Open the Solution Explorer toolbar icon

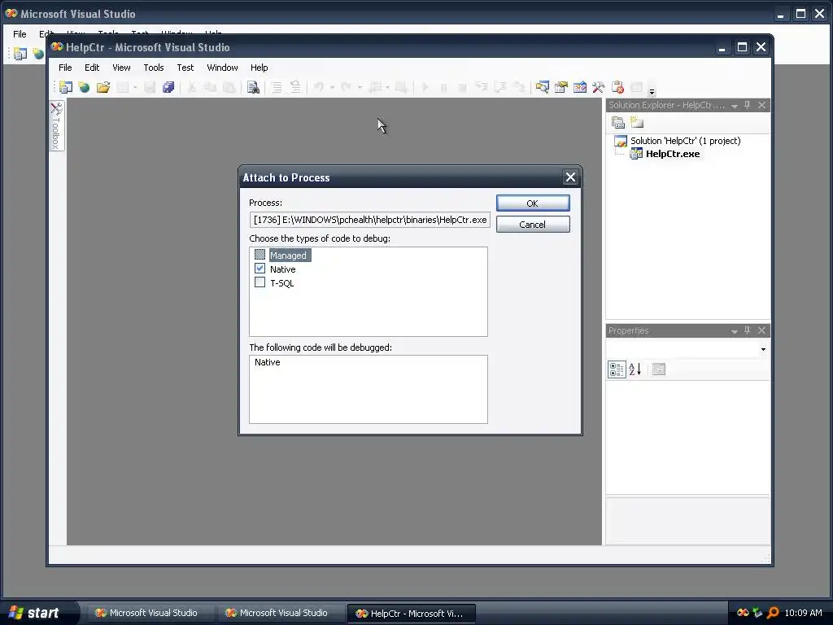click(543, 87)
